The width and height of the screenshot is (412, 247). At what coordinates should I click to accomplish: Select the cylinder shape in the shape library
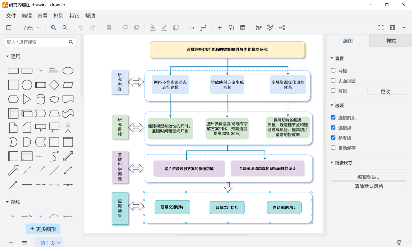[x=41, y=99]
